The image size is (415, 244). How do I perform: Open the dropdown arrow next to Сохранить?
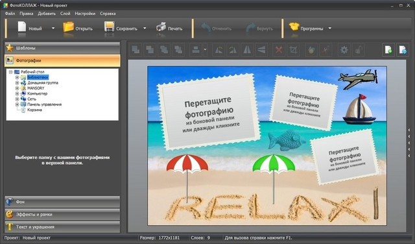coord(145,28)
